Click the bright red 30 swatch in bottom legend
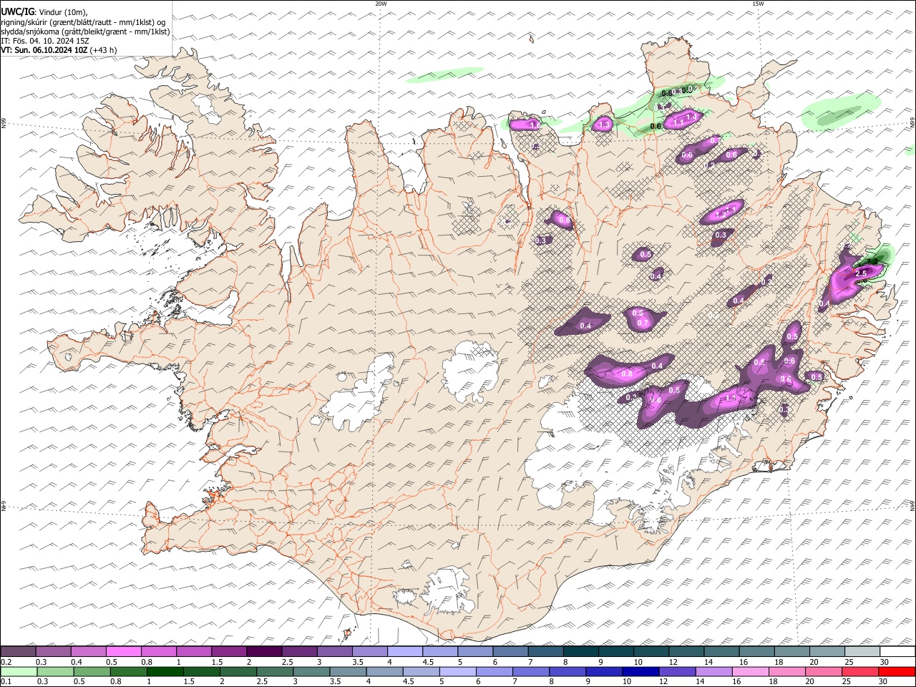The height and width of the screenshot is (687, 916). (897, 671)
